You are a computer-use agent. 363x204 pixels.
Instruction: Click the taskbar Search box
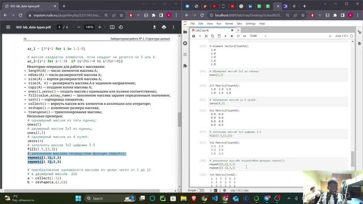[x=111, y=198]
